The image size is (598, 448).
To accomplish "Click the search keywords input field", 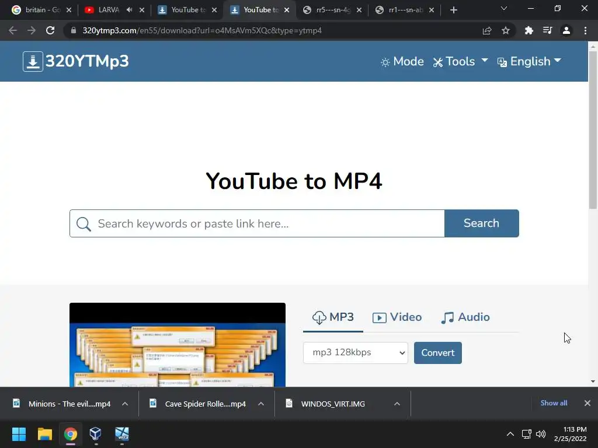I will point(257,223).
